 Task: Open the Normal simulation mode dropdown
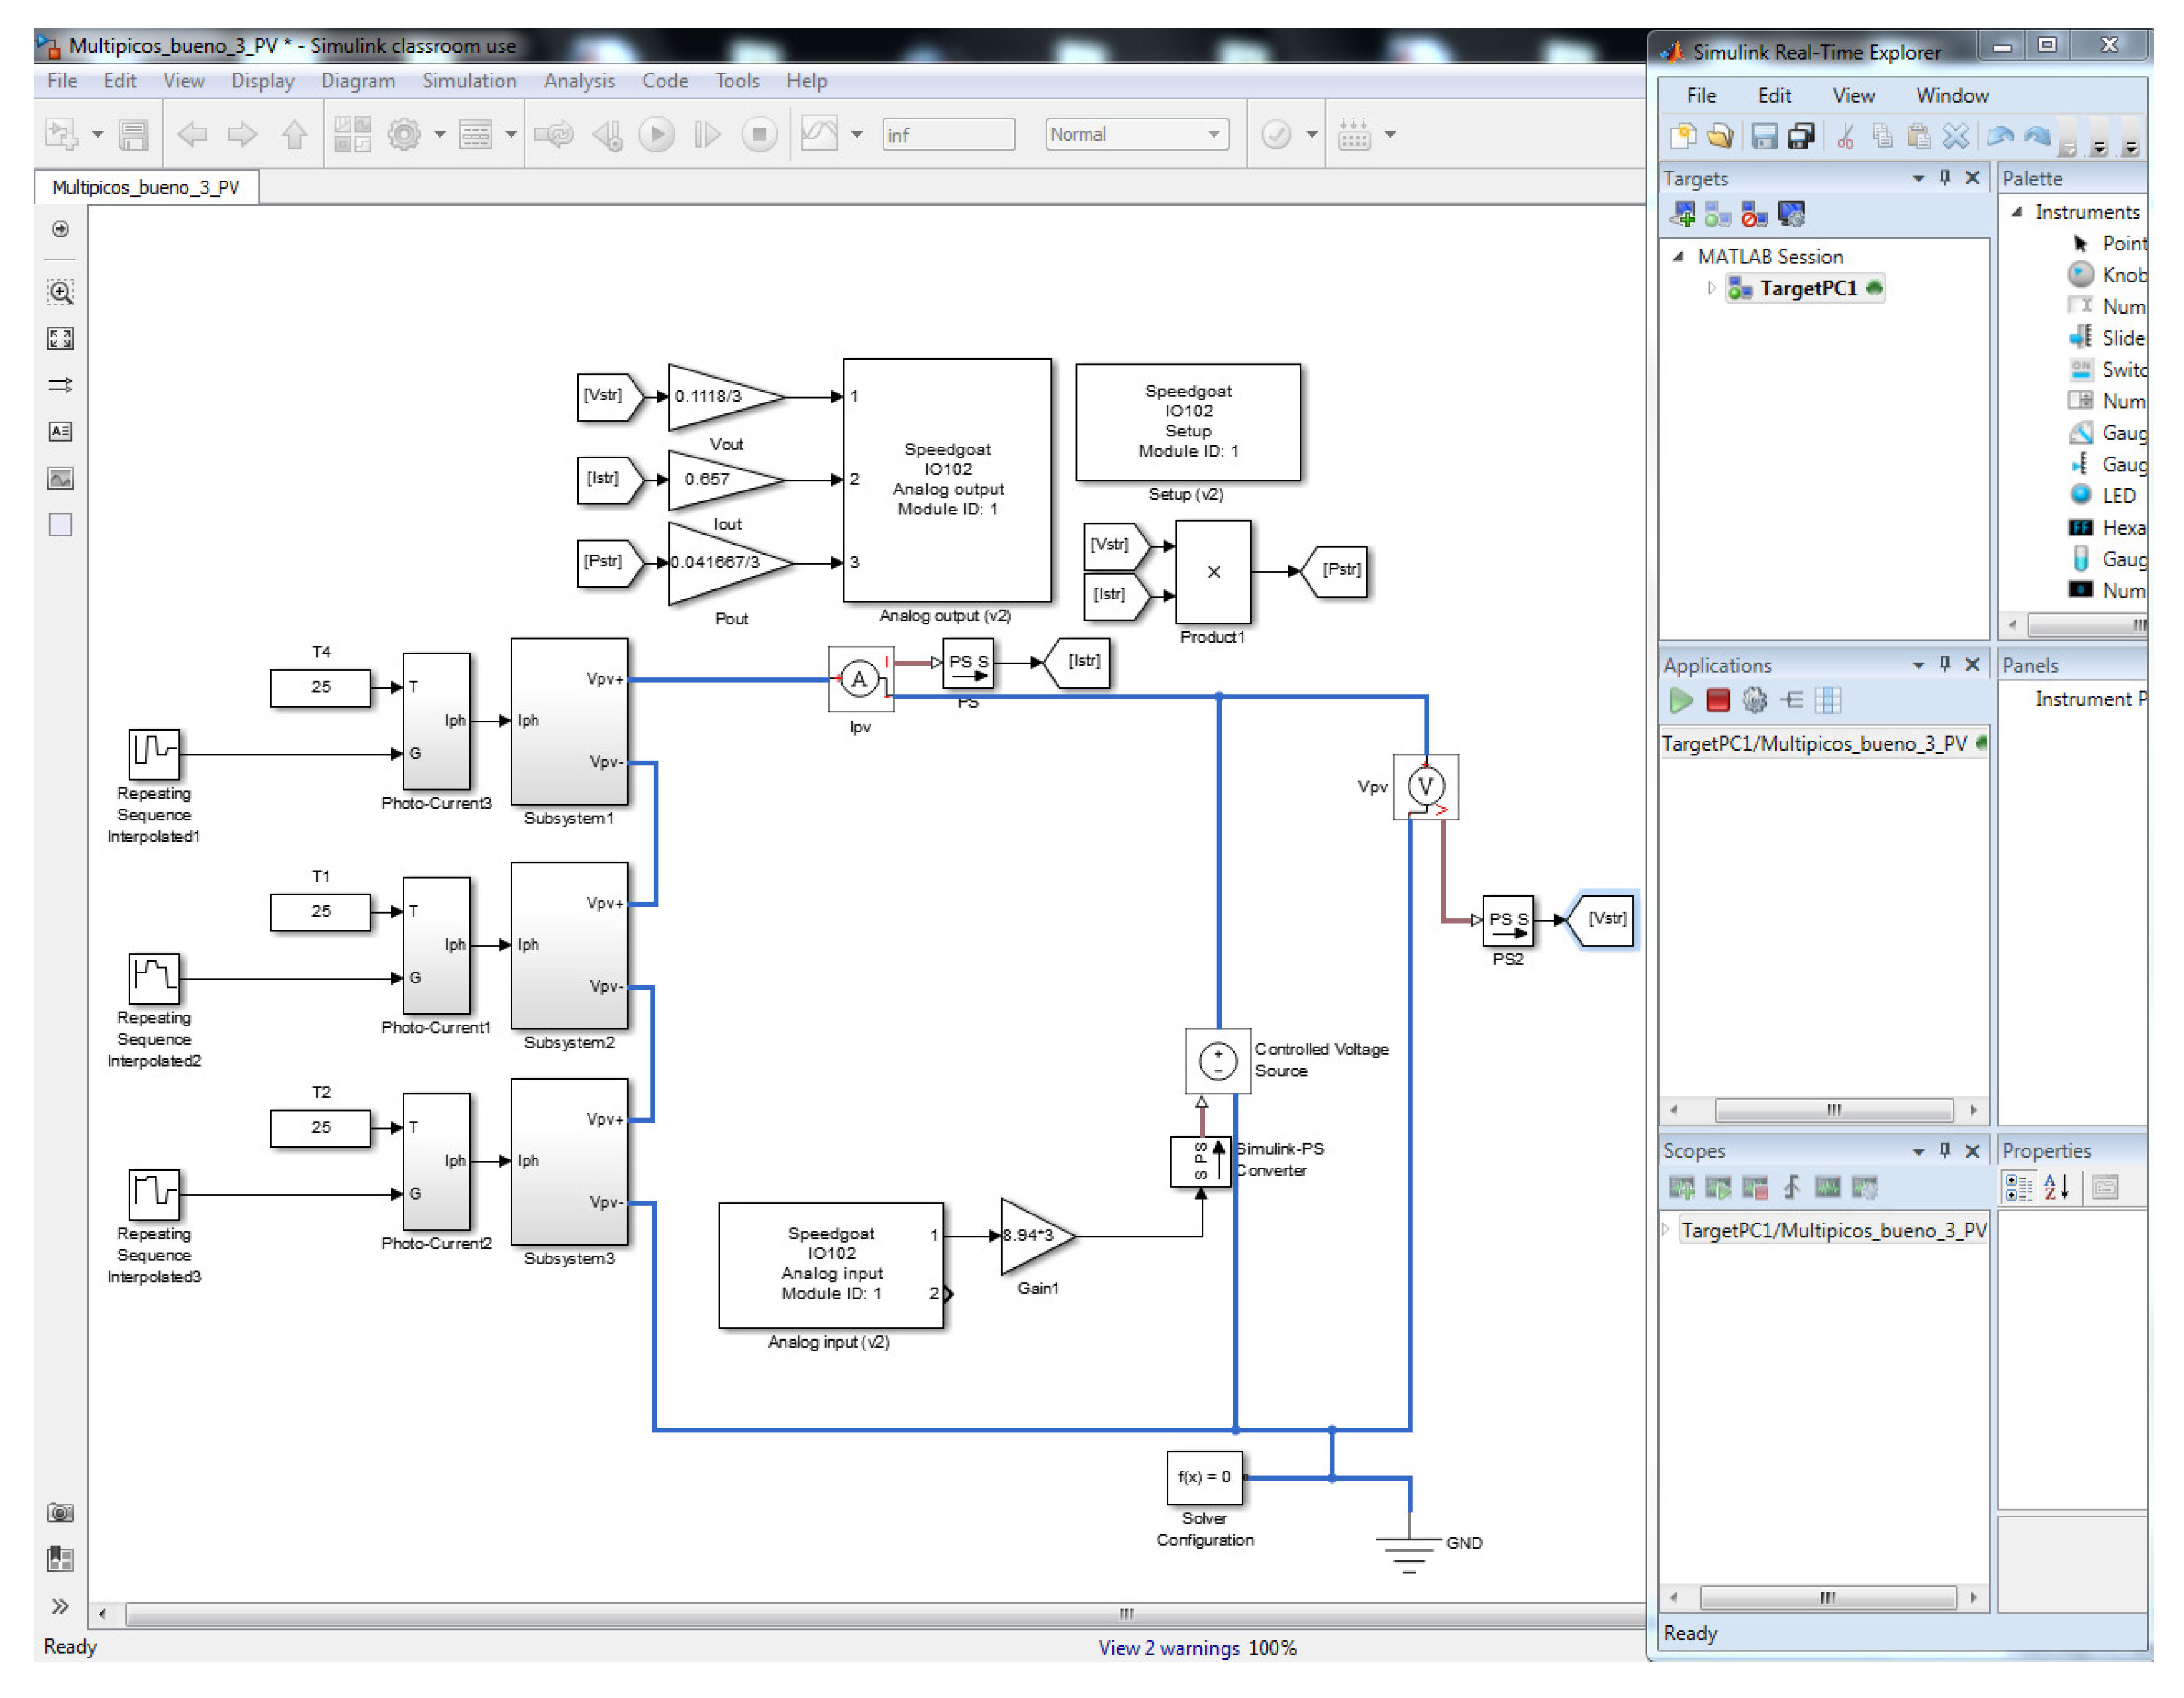click(1137, 134)
